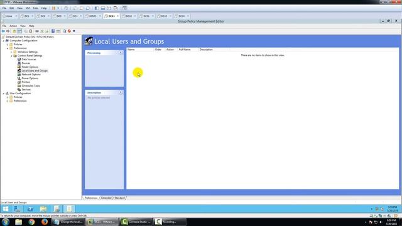
Task: Collapse the User Configuration node
Action: click(4, 94)
